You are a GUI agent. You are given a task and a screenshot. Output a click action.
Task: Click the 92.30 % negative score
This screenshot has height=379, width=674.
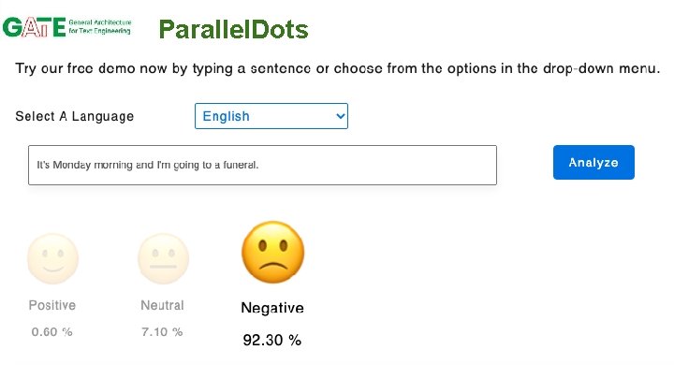272,341
